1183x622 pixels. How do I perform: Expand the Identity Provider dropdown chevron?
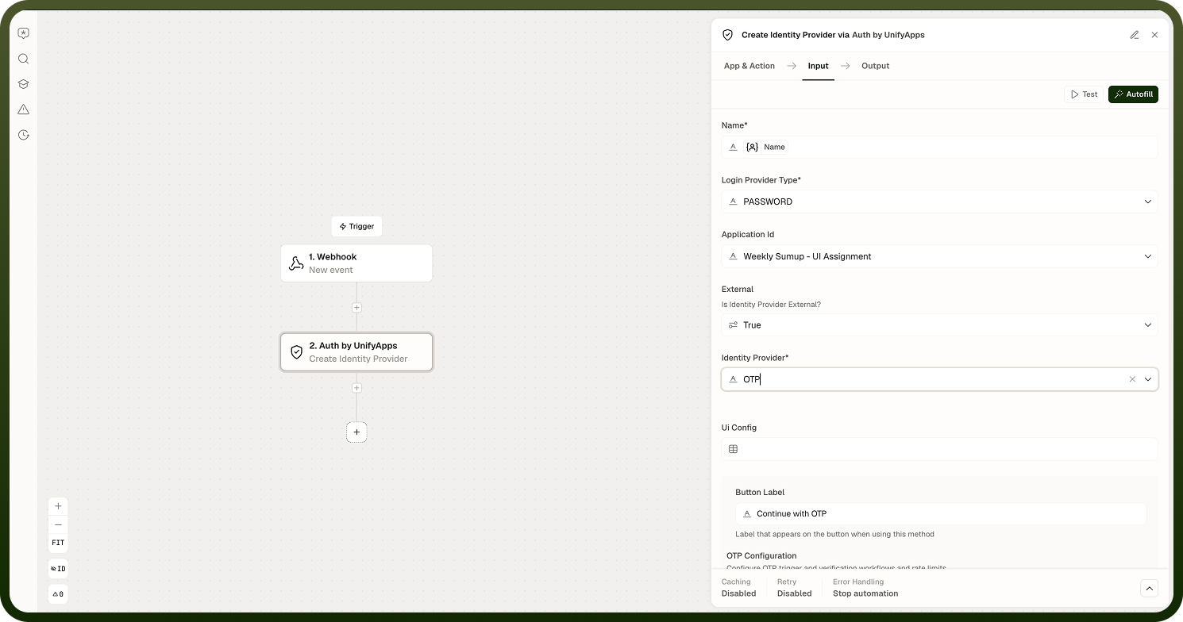(1147, 379)
